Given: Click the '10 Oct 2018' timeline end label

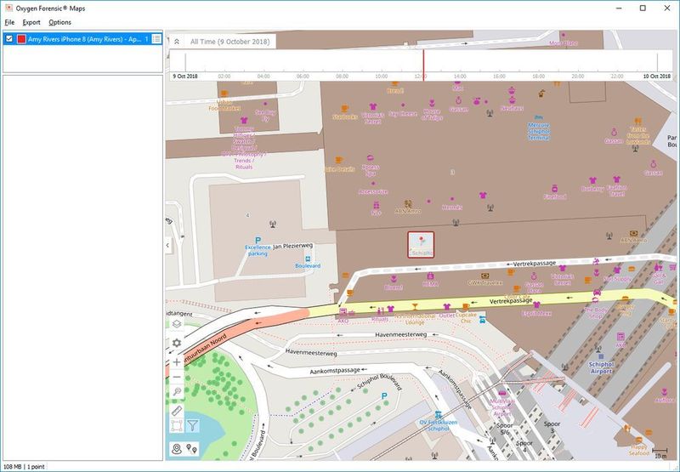Looking at the screenshot, I should (x=656, y=76).
